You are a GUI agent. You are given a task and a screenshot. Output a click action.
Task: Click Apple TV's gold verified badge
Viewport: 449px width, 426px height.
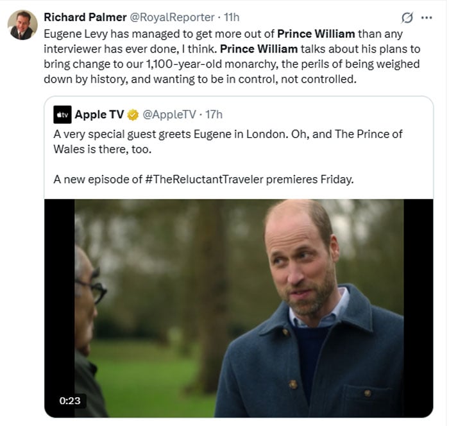pos(133,115)
